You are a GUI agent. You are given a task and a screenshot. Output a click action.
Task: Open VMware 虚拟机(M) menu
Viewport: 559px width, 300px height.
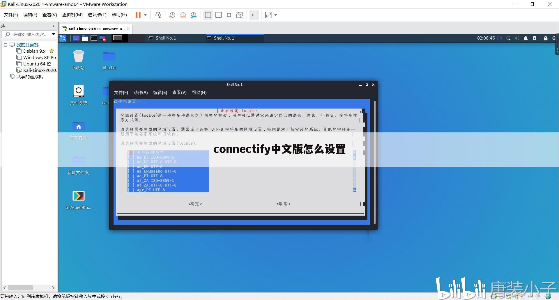(x=72, y=15)
